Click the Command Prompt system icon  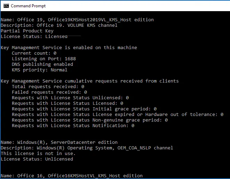click(6, 6)
